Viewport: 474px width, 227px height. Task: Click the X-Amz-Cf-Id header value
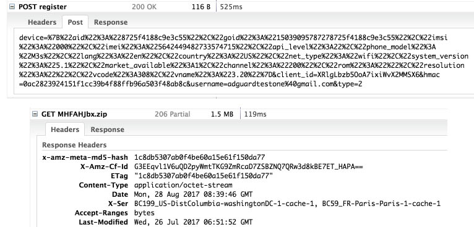click(248, 167)
